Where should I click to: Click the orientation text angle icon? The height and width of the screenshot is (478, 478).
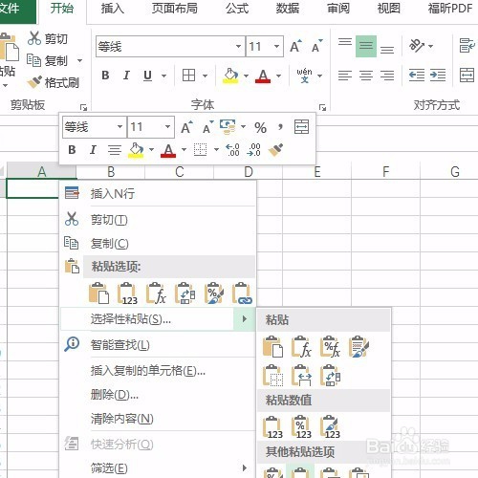tap(417, 46)
